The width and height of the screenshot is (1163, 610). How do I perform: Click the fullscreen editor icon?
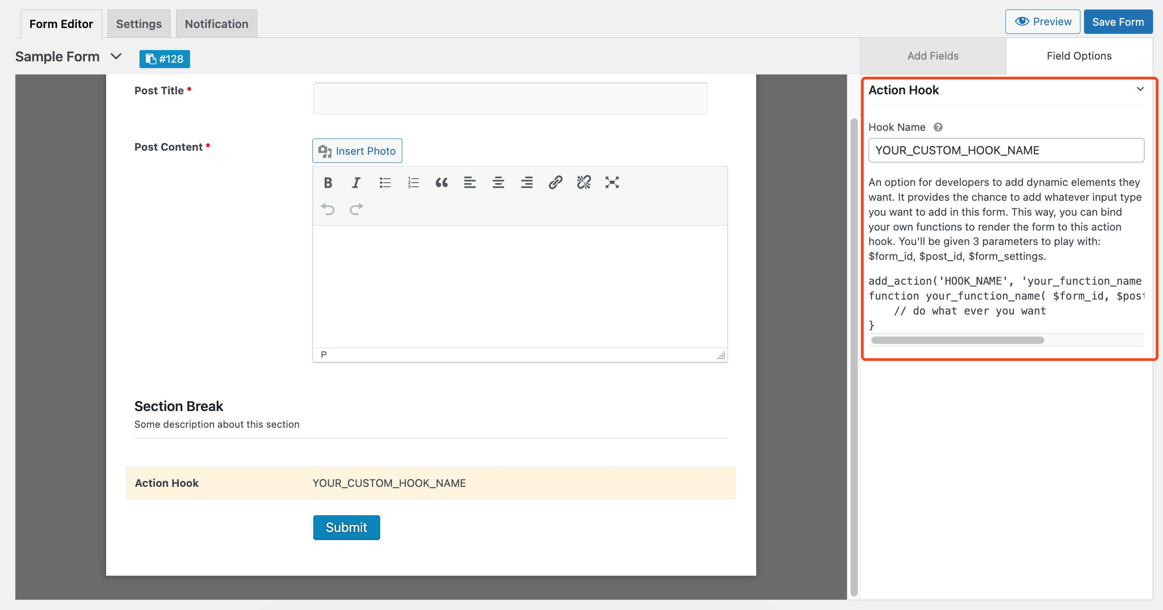click(x=612, y=182)
